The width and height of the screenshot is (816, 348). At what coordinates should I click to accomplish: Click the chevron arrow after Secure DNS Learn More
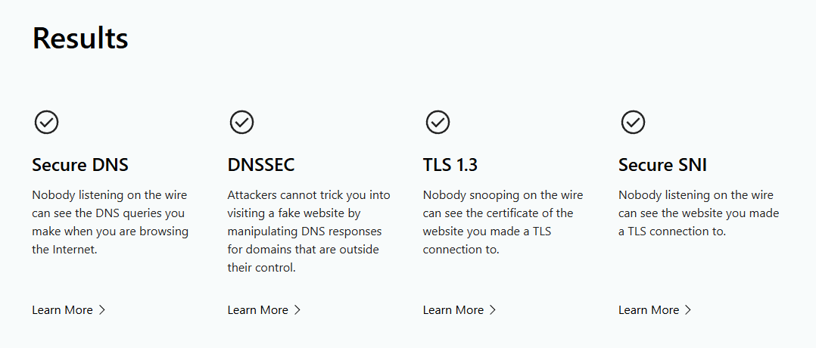(102, 309)
